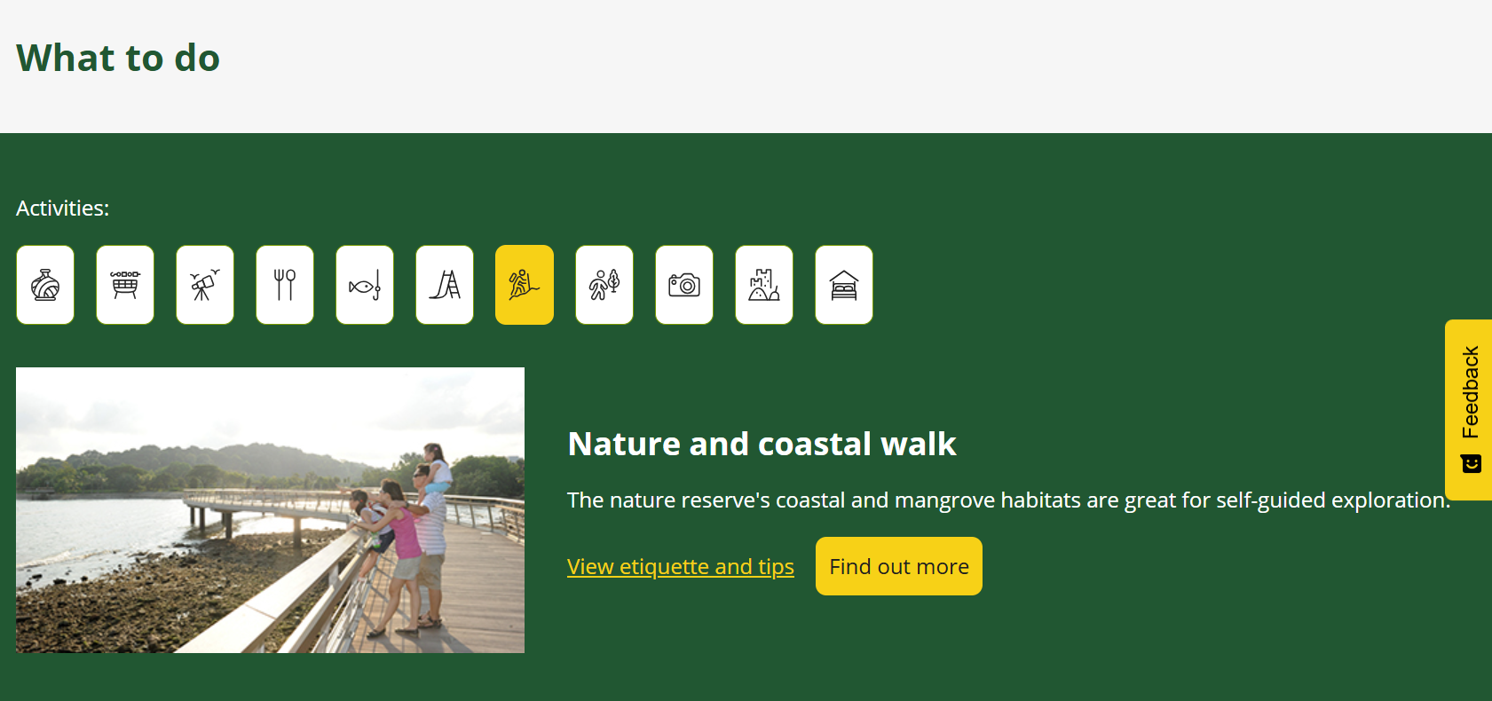Select the dining fork and spoon icon

285,285
